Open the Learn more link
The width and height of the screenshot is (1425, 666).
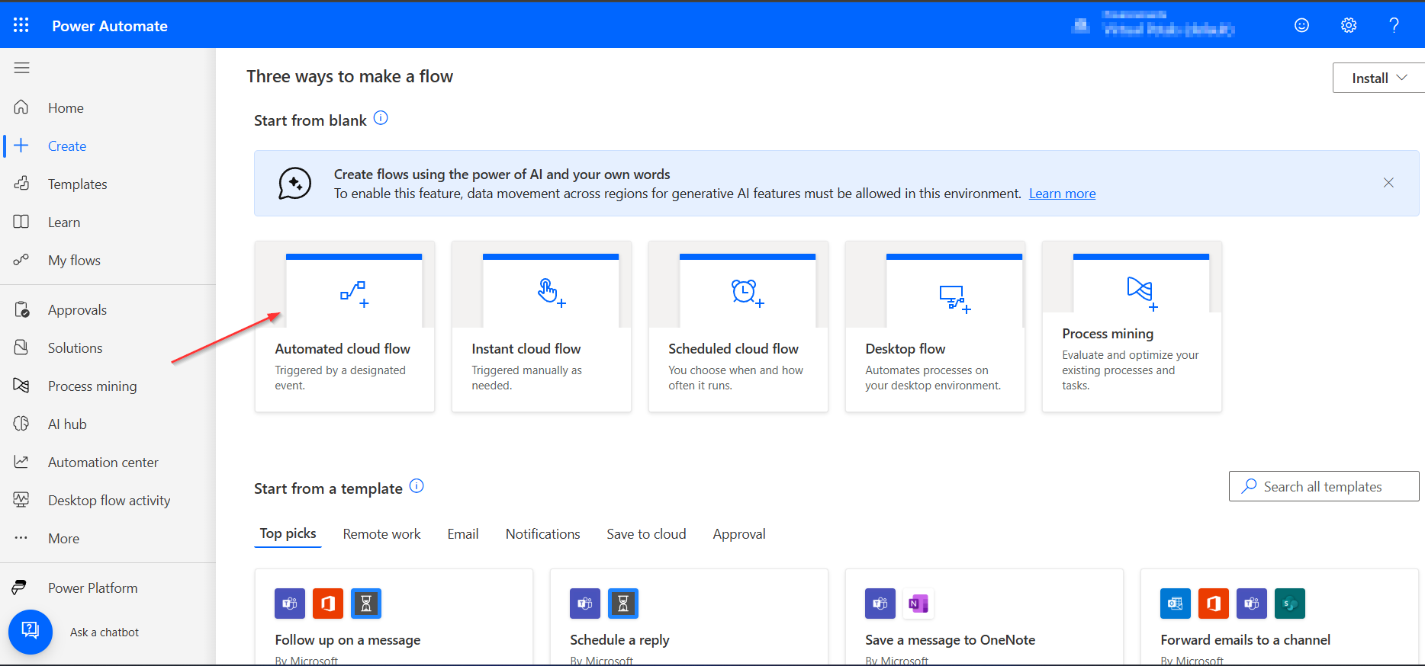coord(1062,194)
